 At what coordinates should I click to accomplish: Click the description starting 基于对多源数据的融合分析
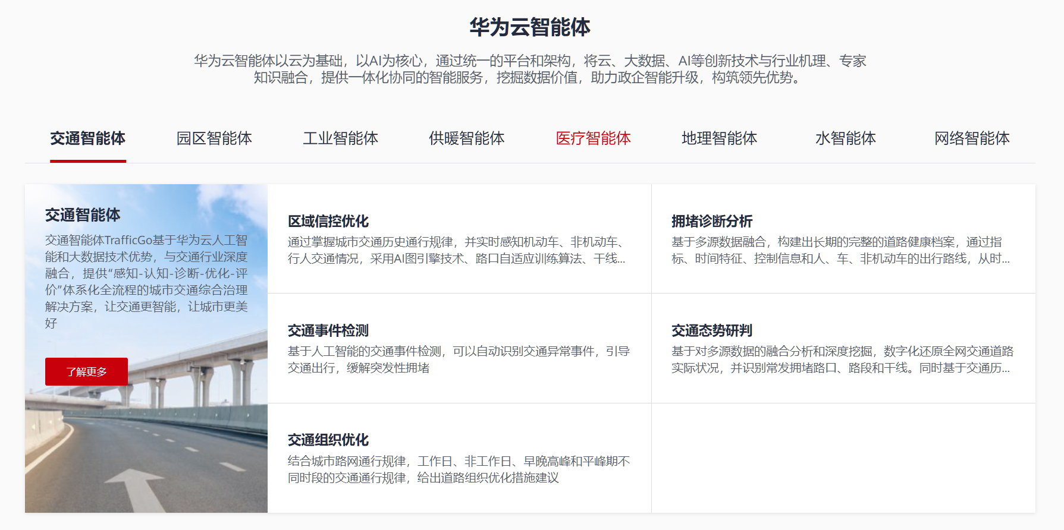pyautogui.click(x=842, y=359)
